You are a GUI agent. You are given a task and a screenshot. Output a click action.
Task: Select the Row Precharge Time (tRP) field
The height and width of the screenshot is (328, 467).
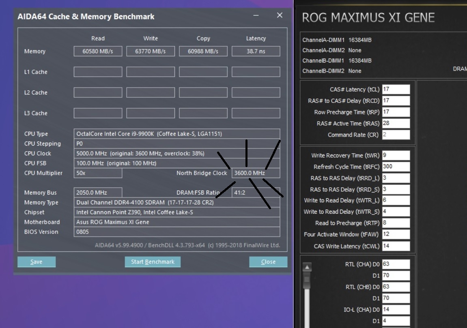point(396,112)
